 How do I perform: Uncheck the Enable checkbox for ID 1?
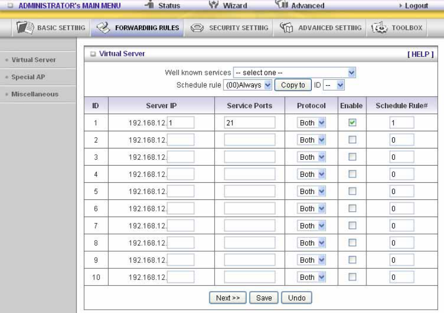pyautogui.click(x=352, y=123)
